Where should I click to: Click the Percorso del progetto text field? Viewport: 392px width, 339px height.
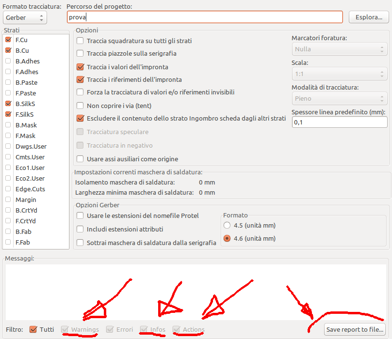point(205,17)
